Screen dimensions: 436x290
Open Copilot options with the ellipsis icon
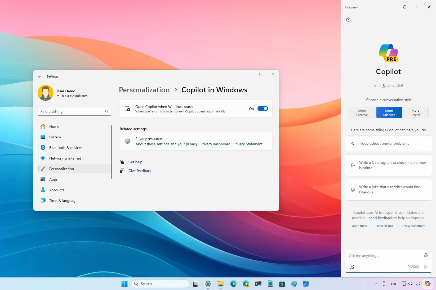coord(416,7)
